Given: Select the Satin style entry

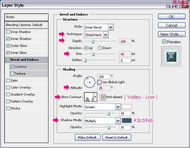Looking at the screenshot, I should [x=14, y=81].
